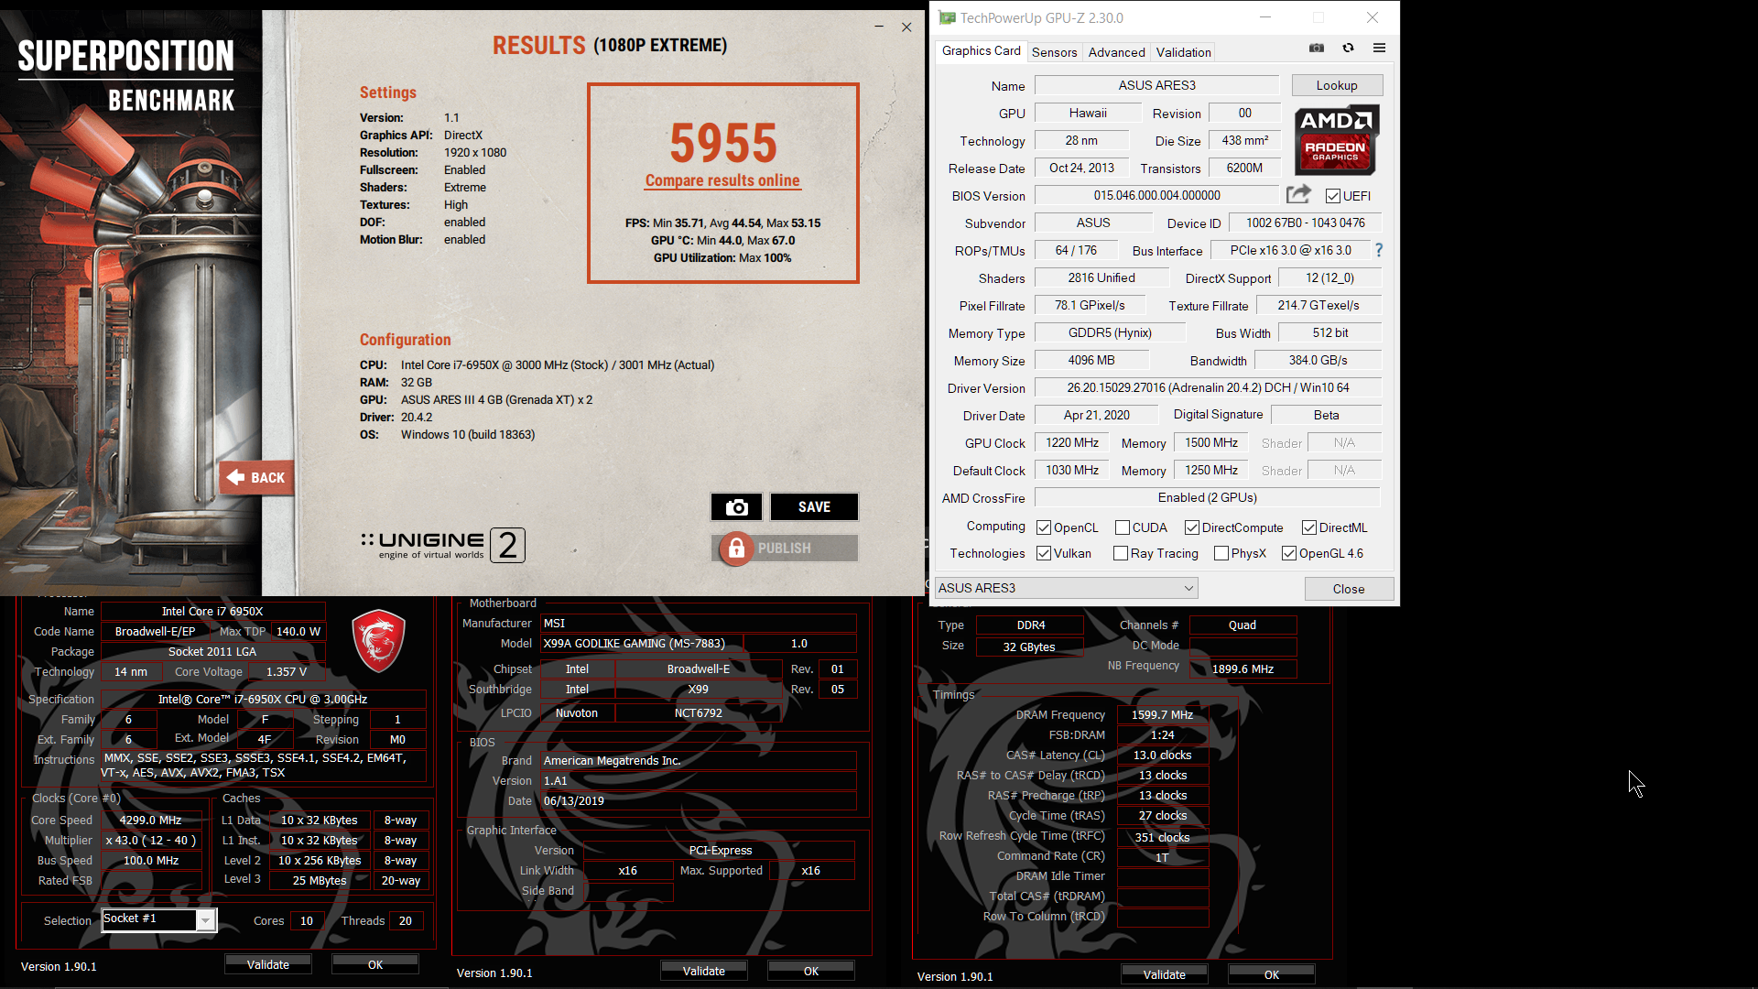Click the Publish lock icon

(x=736, y=549)
